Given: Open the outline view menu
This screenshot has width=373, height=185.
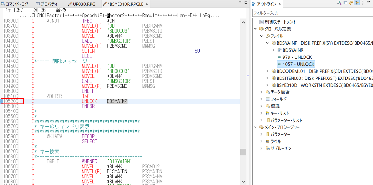Looking at the screenshot, I should (x=362, y=3).
